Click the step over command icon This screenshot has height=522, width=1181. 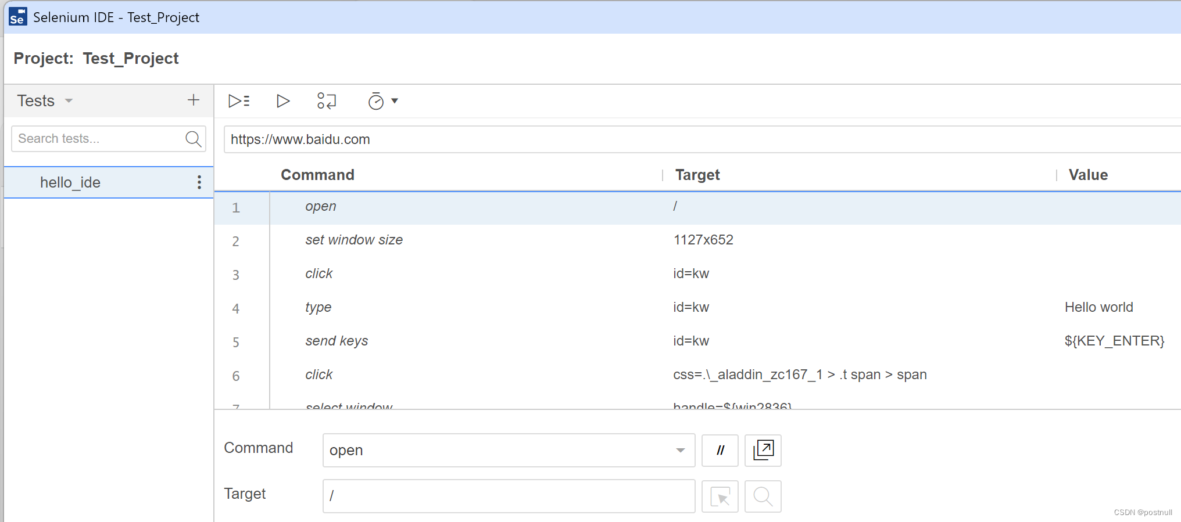pyautogui.click(x=327, y=101)
